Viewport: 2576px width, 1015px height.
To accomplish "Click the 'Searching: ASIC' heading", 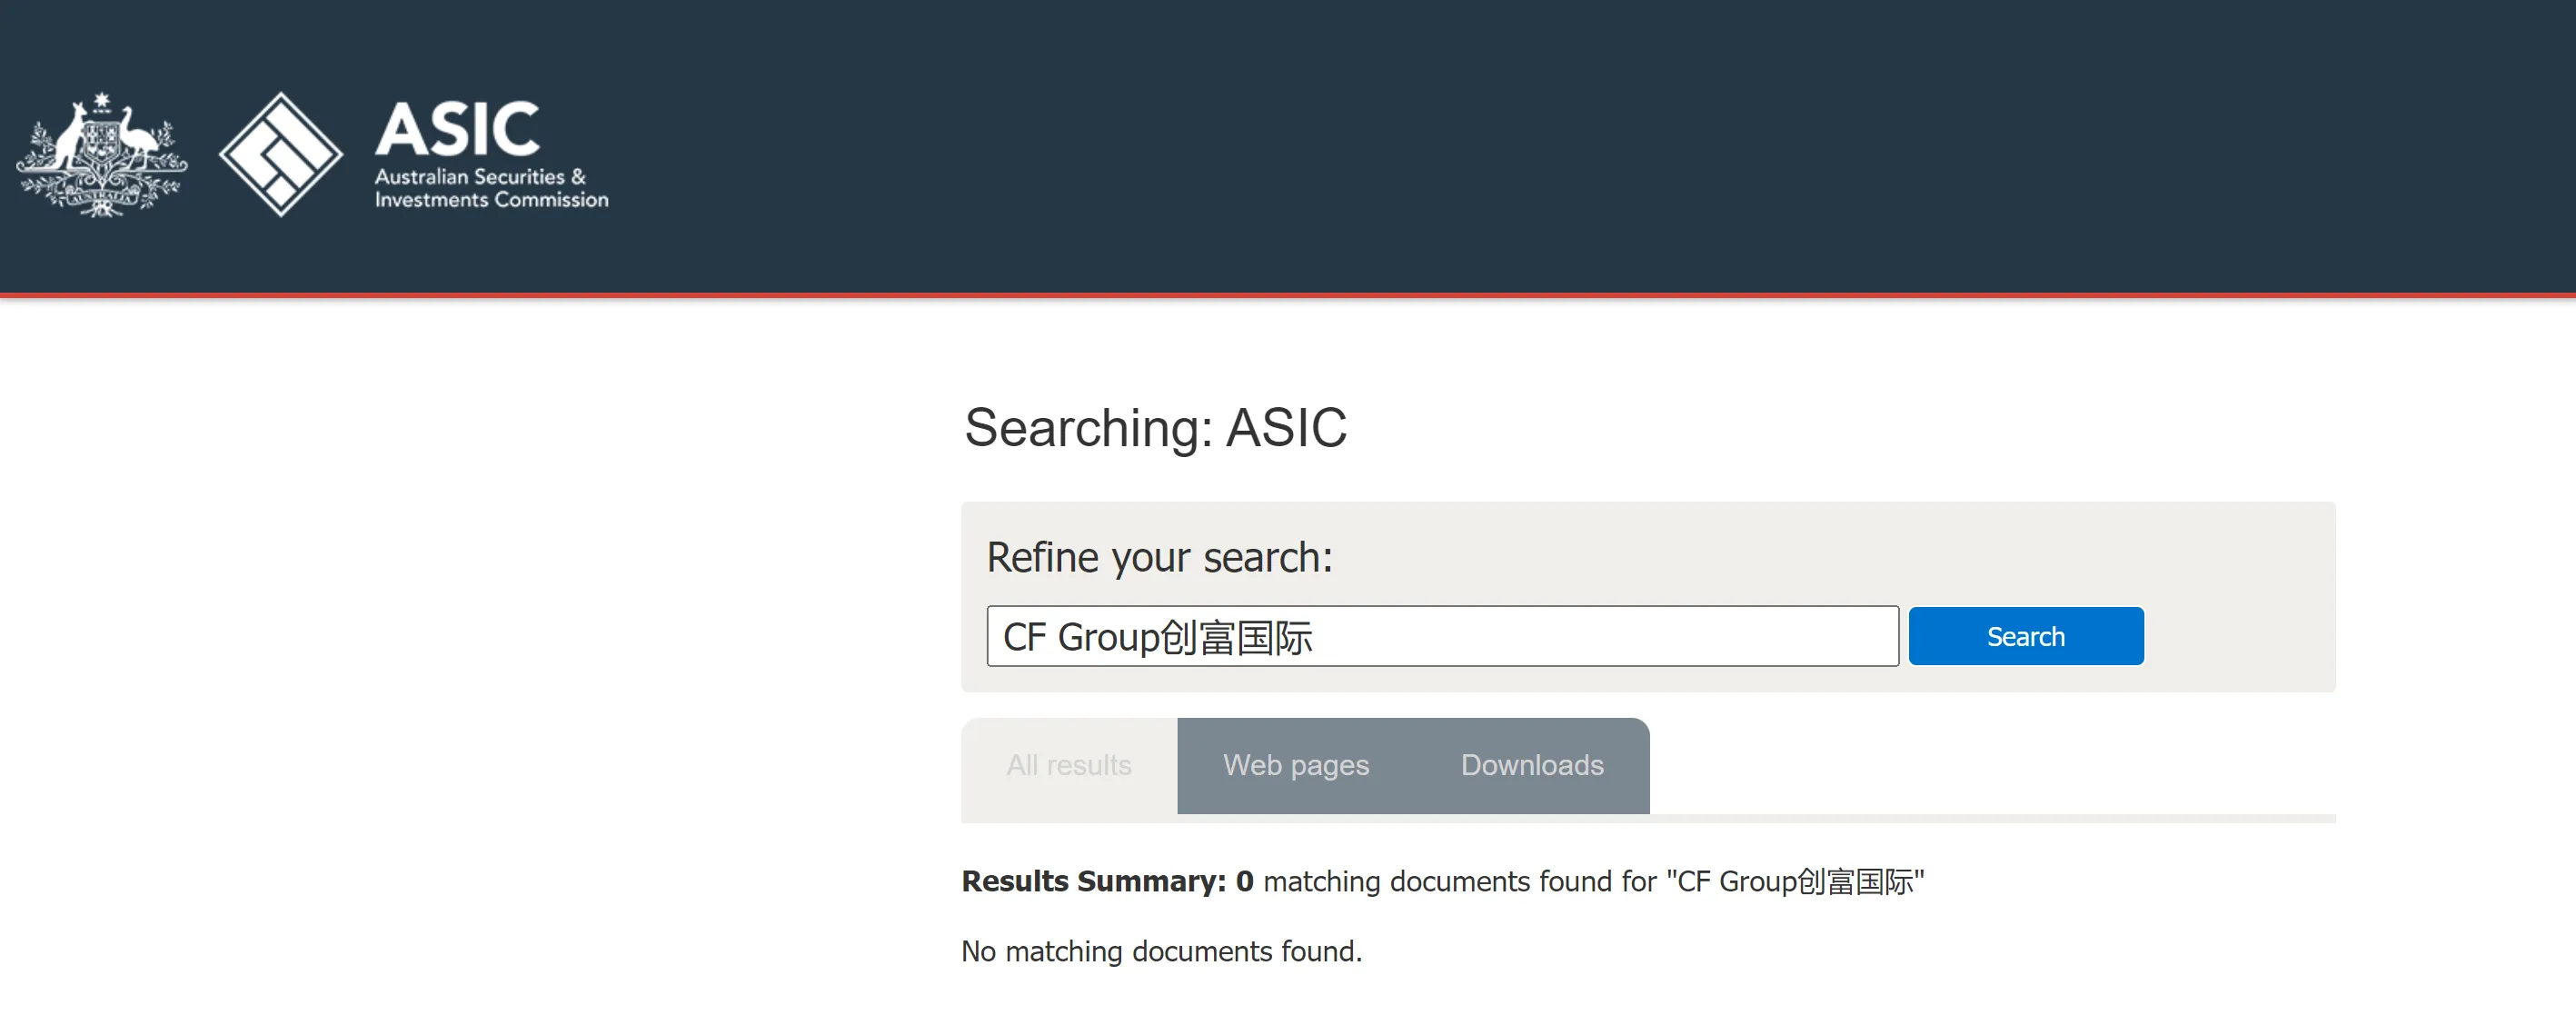I will point(1155,428).
